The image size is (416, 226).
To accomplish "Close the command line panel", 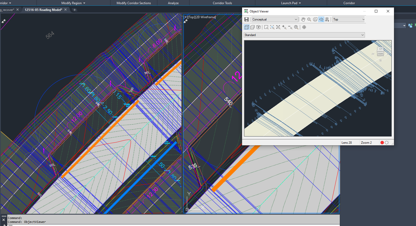I will 4,220.
